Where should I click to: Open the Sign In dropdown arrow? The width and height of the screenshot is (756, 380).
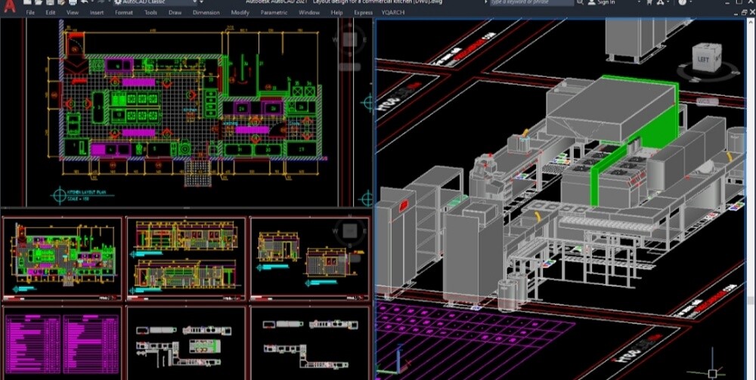point(638,2)
